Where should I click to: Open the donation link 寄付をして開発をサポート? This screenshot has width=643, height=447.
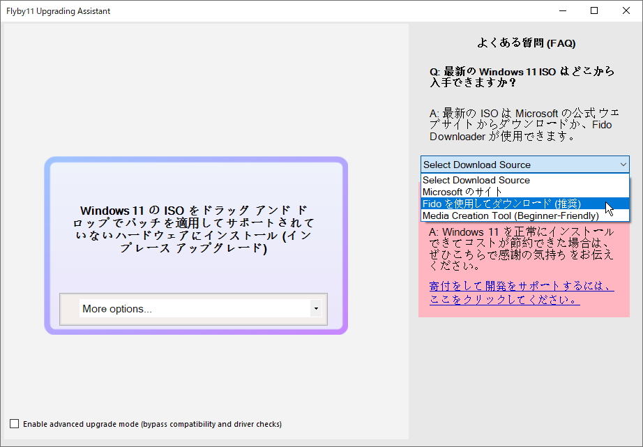[x=521, y=293]
